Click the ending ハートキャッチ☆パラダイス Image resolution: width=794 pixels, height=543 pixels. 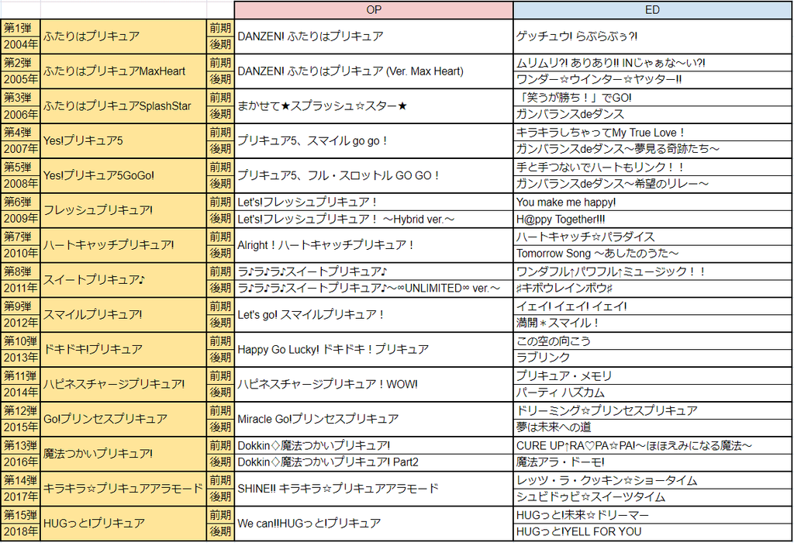(652, 237)
